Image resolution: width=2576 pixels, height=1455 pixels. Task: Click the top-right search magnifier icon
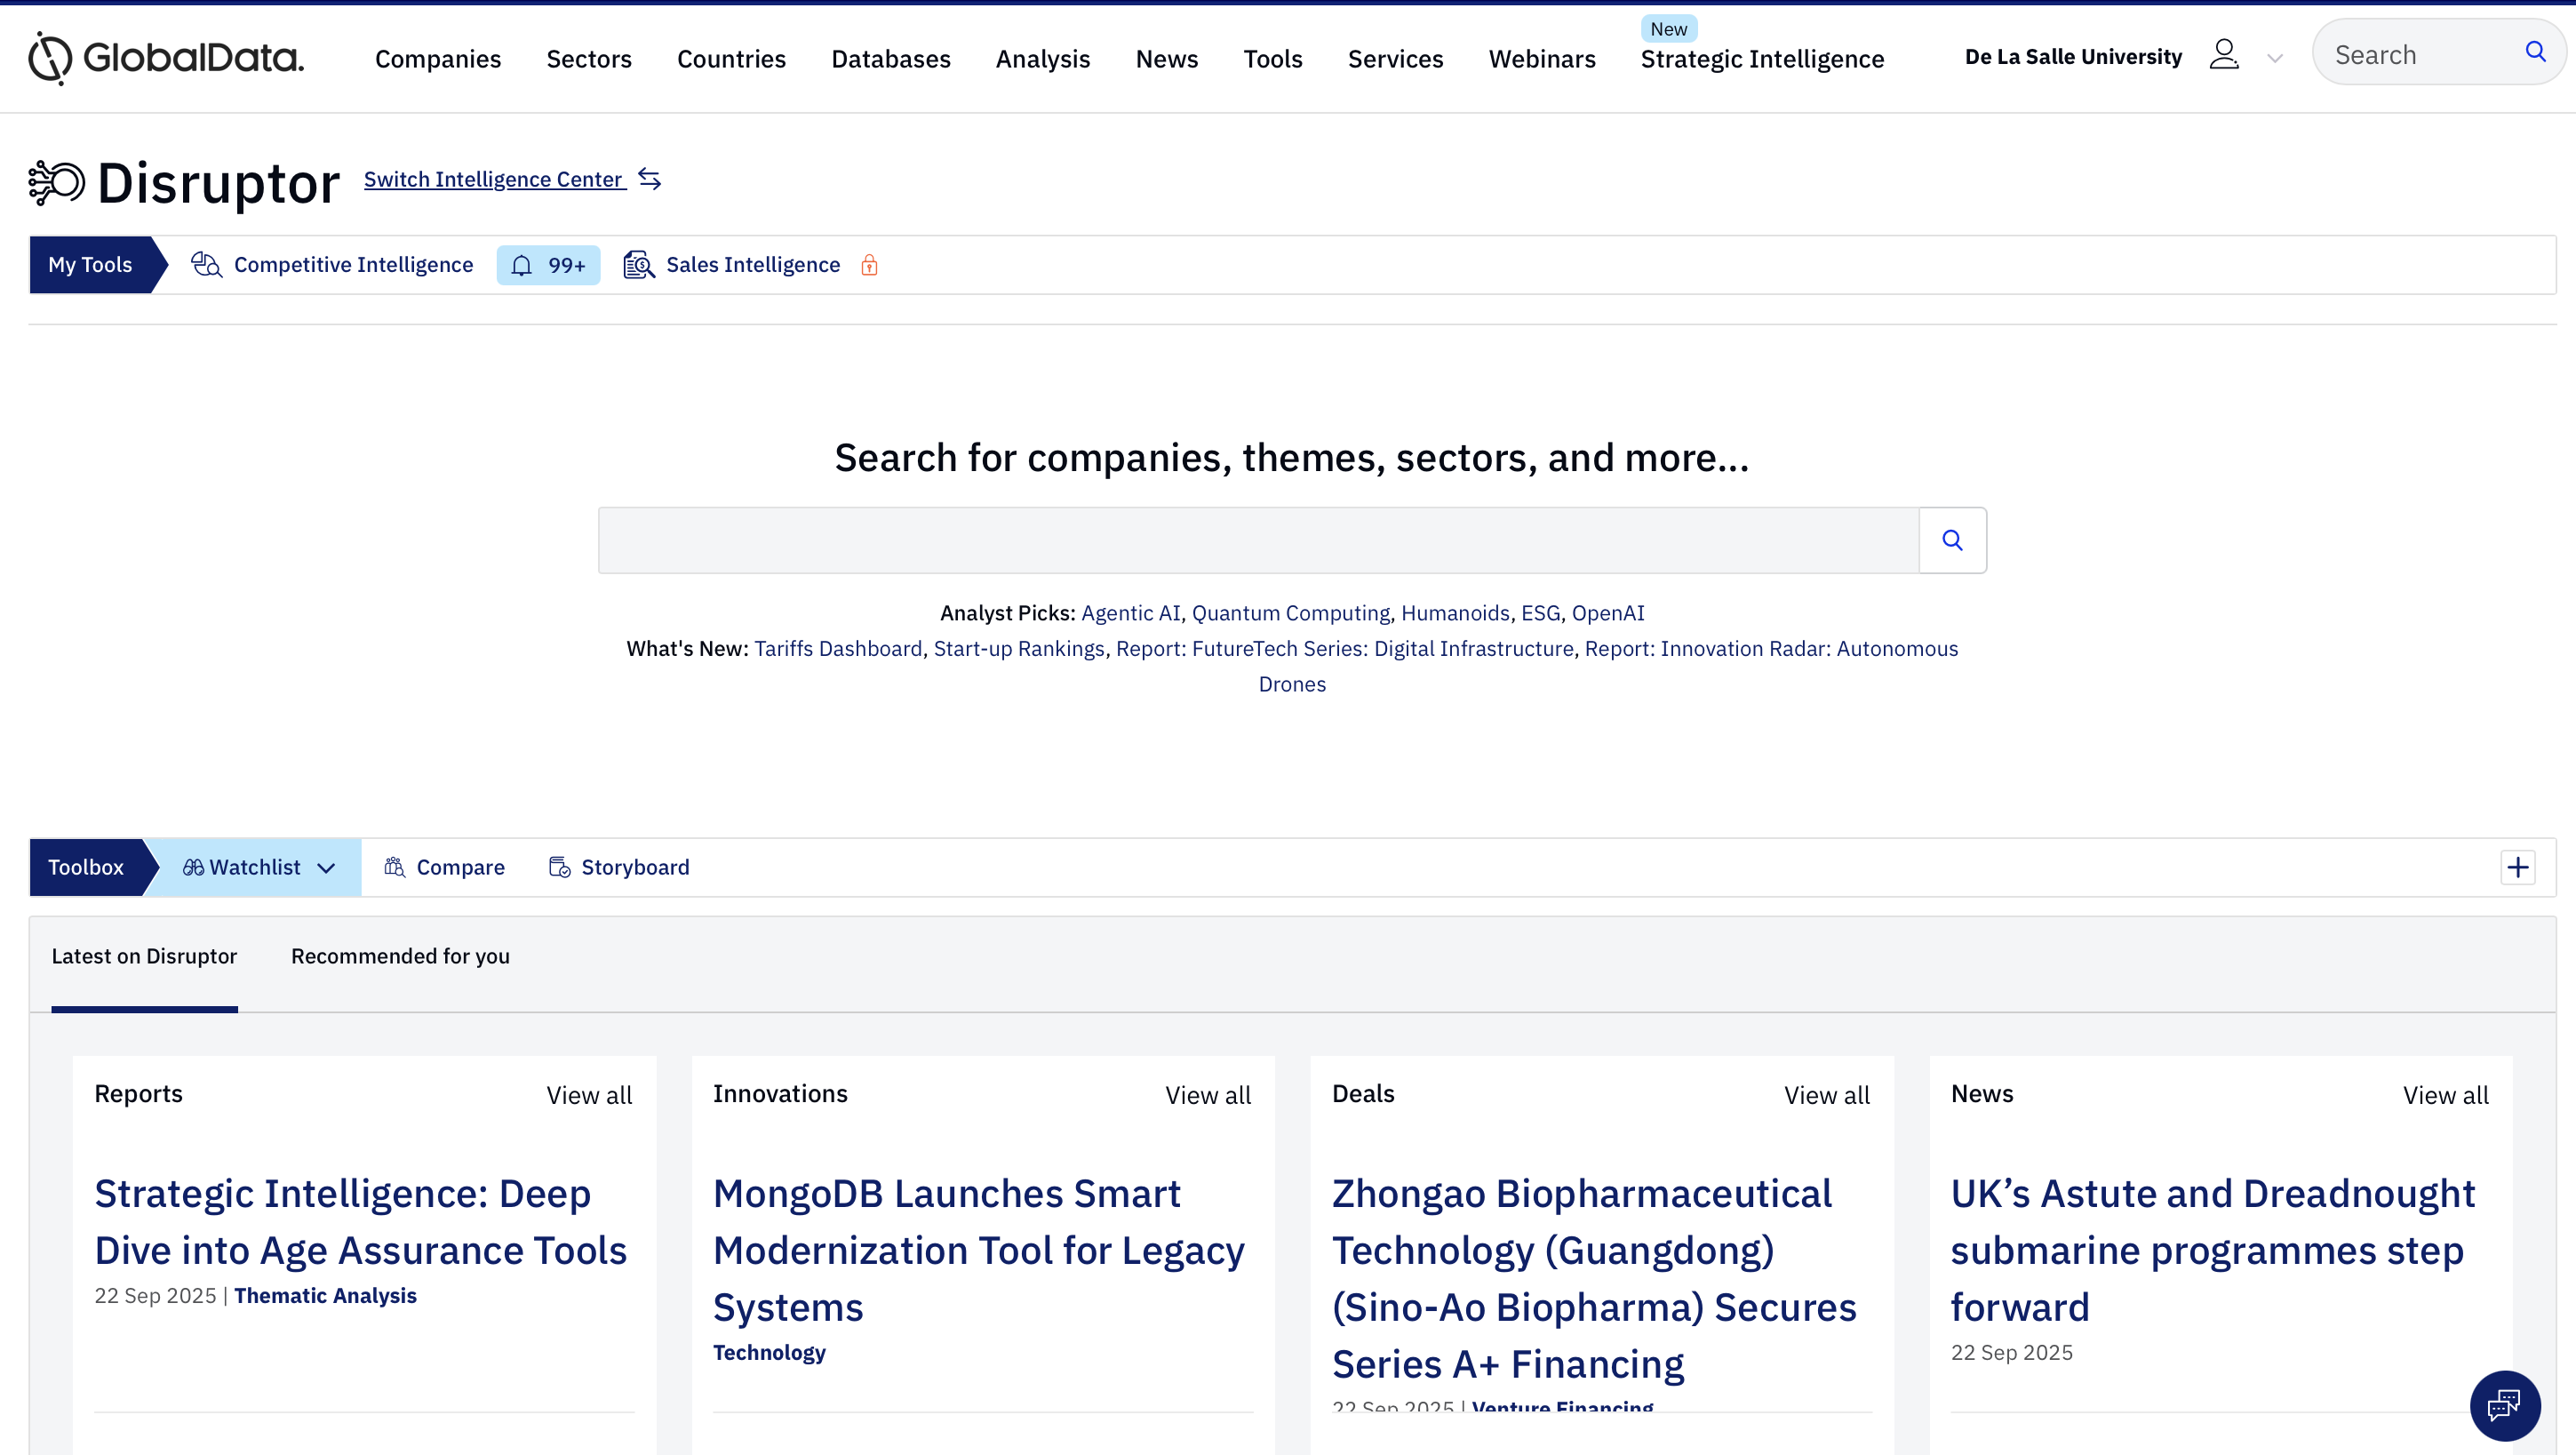pos(2535,52)
